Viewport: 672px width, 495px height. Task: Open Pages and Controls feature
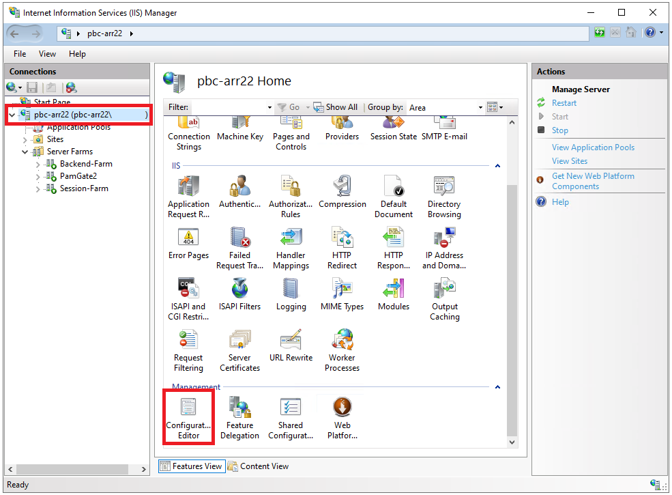291,134
